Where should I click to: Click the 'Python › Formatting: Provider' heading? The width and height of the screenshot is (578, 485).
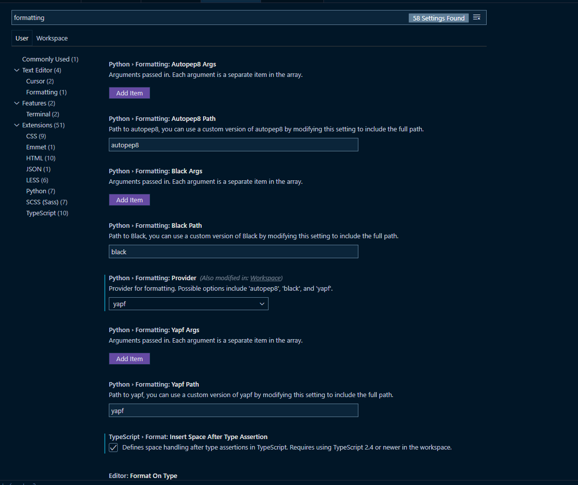coord(153,278)
